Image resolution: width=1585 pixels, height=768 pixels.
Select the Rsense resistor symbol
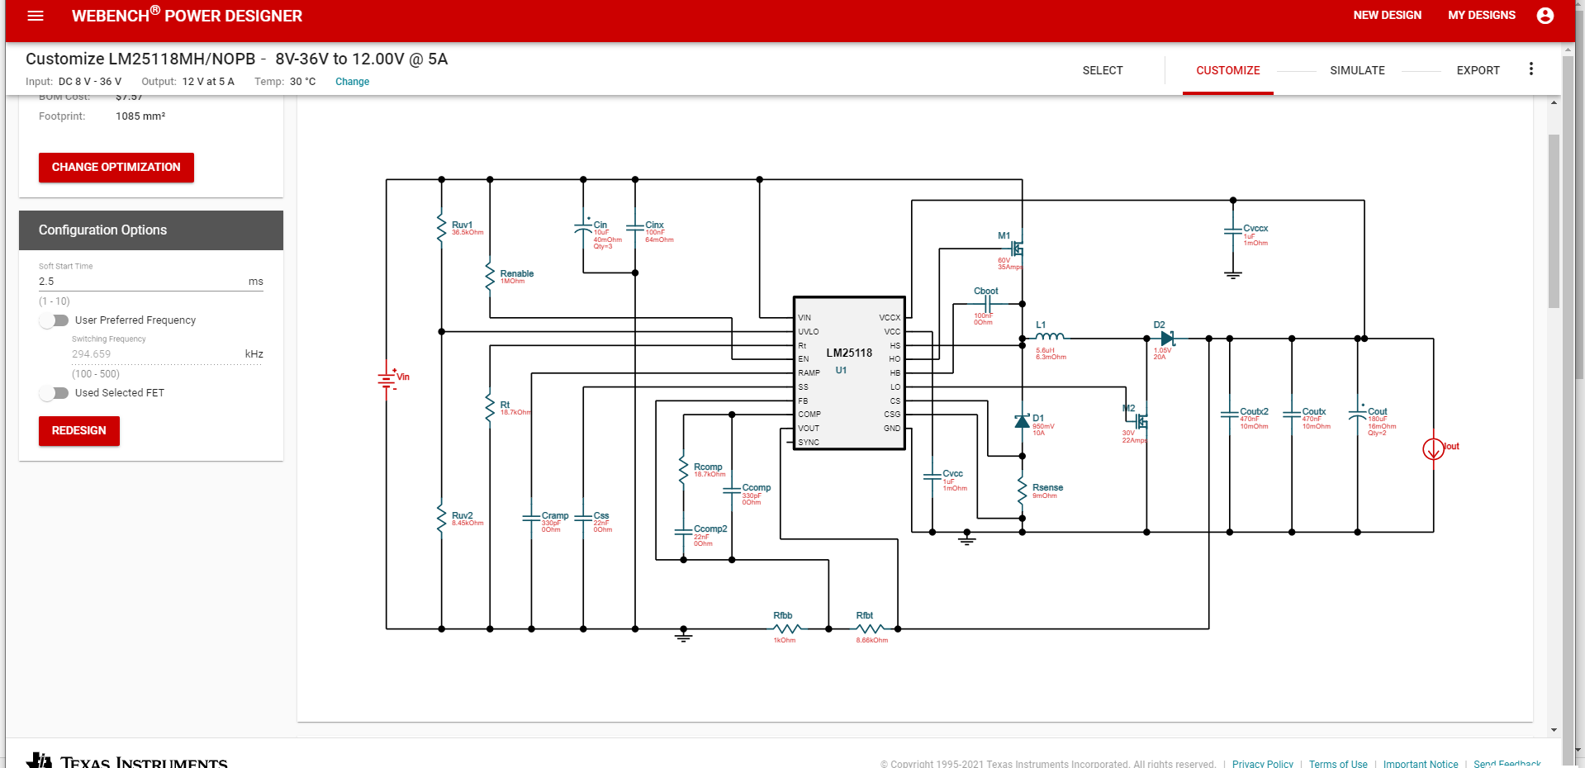pyautogui.click(x=1022, y=490)
